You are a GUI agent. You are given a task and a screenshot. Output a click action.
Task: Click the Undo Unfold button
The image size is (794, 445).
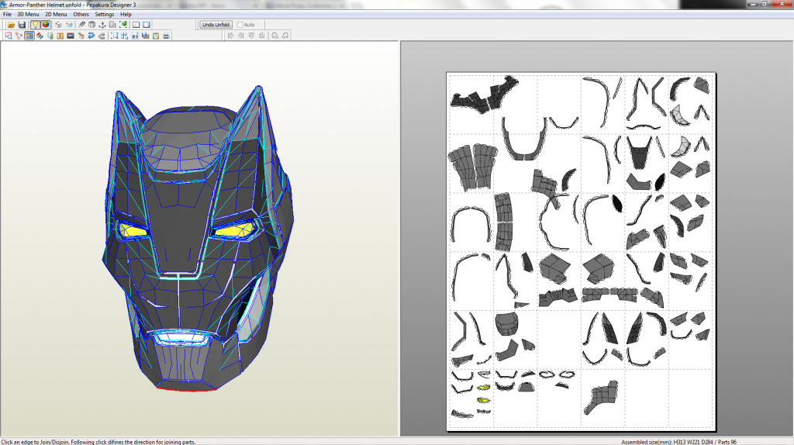tap(216, 24)
